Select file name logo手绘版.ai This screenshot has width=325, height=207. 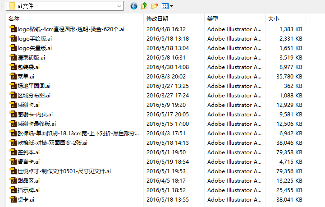pyautogui.click(x=35, y=39)
